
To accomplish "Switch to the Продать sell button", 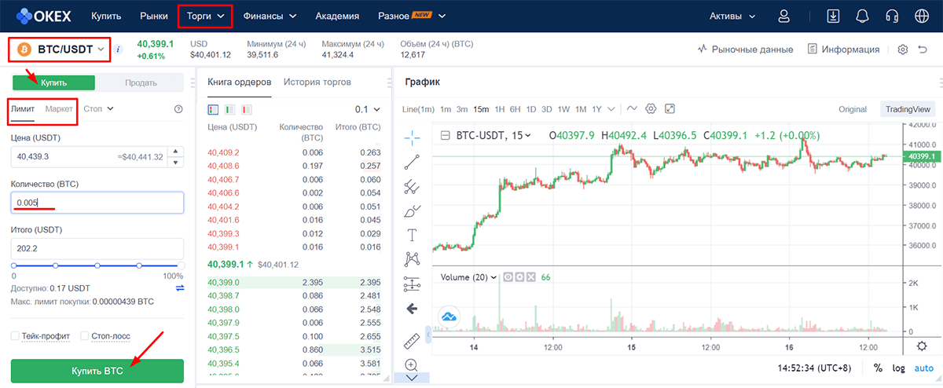I will tap(141, 82).
